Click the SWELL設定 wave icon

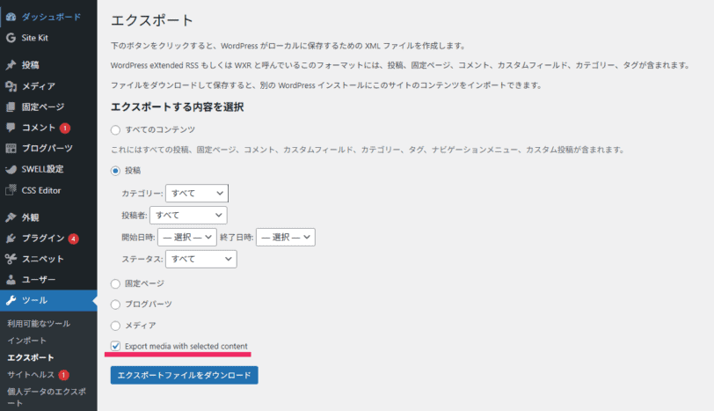click(11, 169)
